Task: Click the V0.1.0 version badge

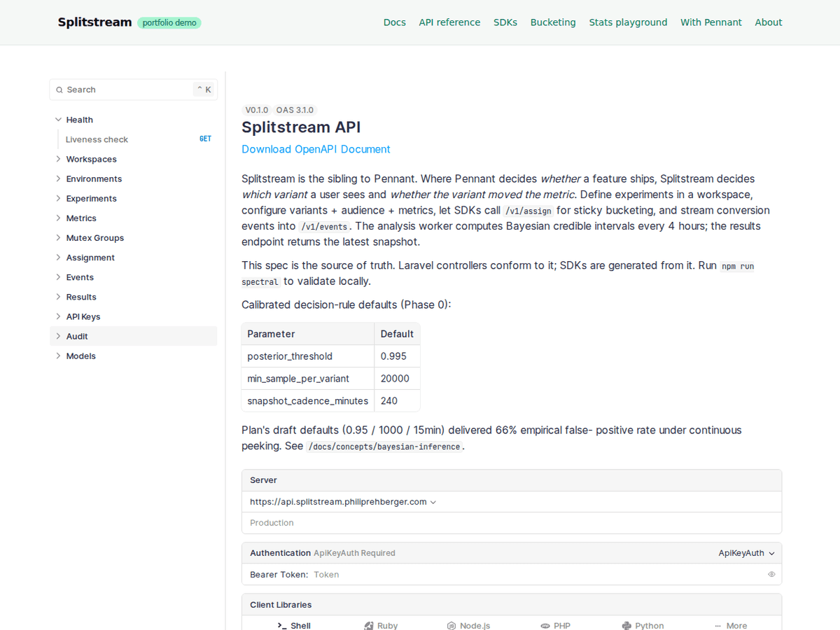Action: (x=256, y=110)
